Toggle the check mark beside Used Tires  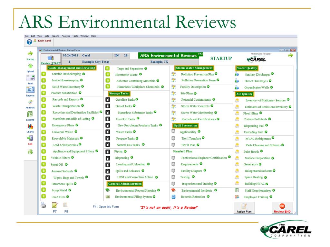(x=68, y=197)
